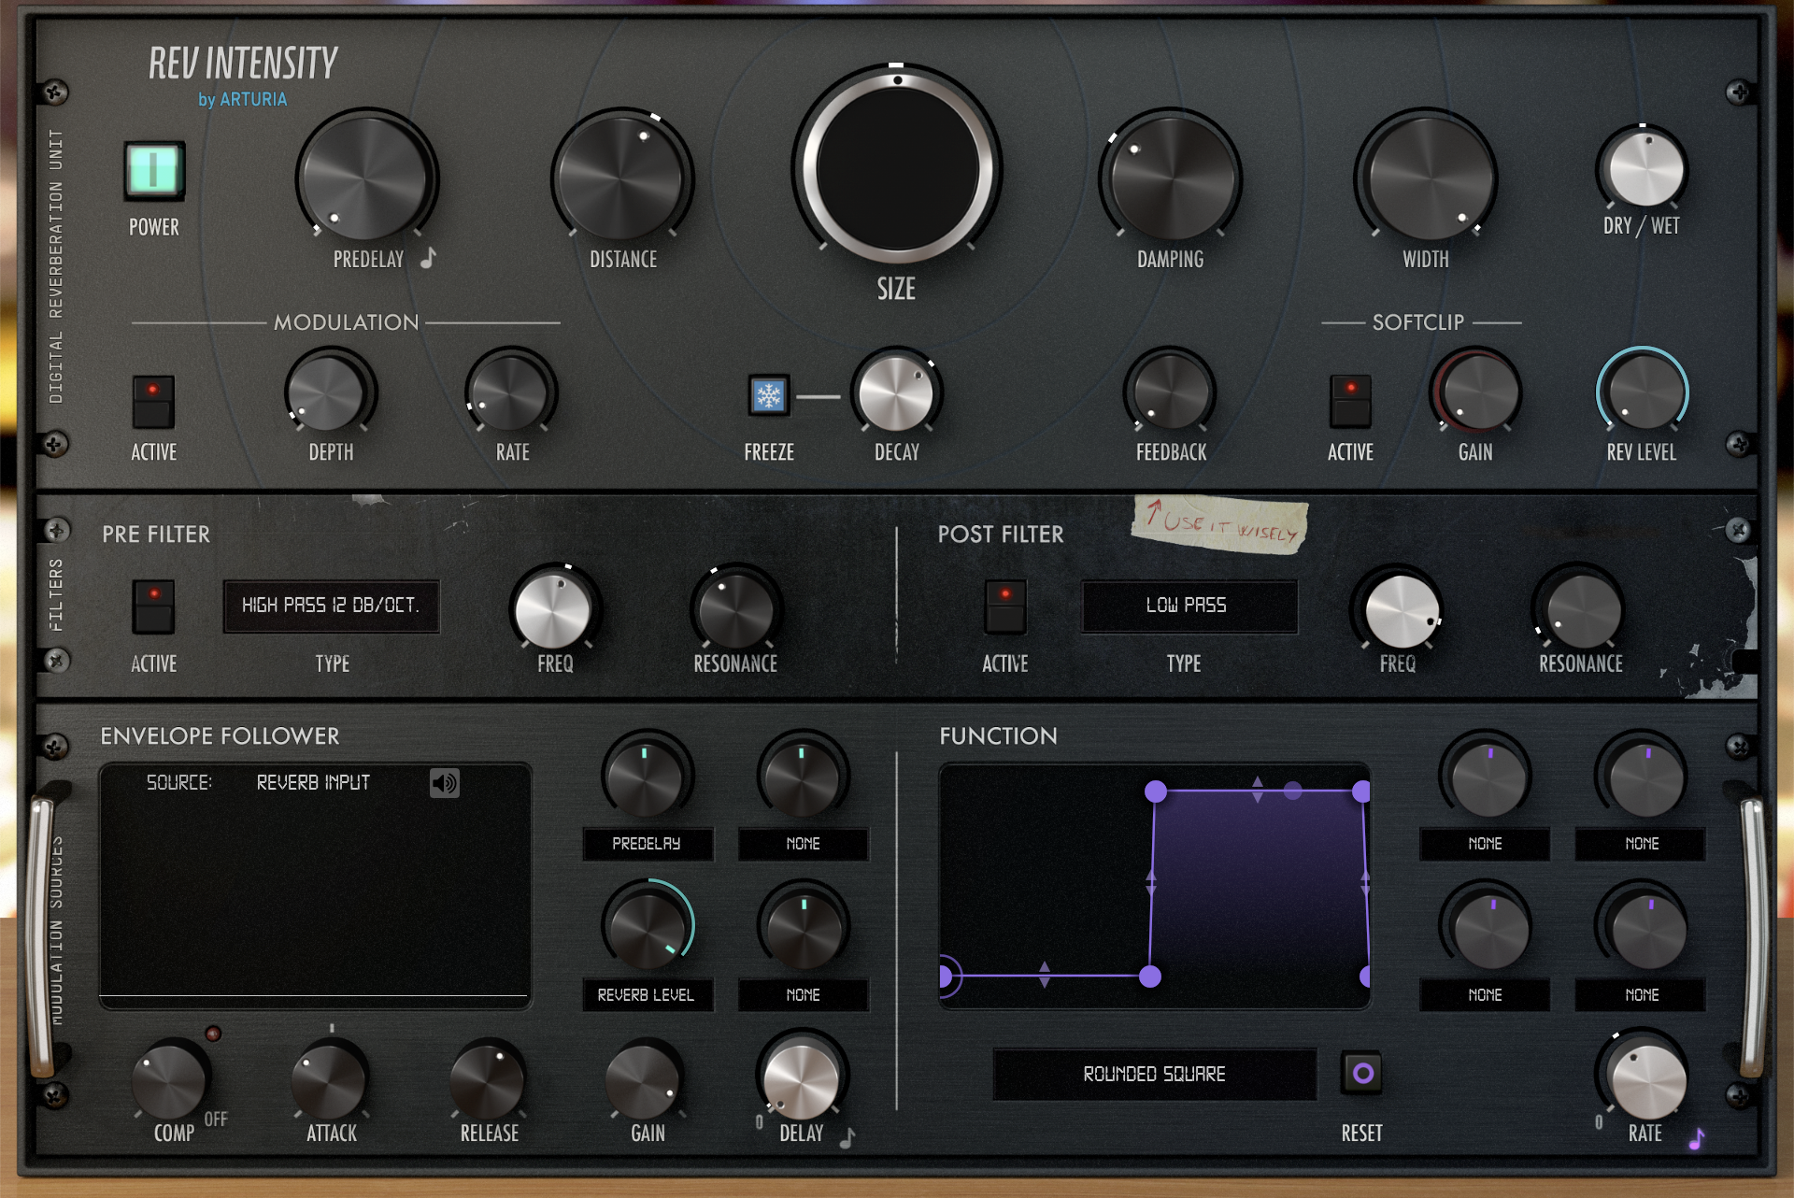1794x1198 pixels.
Task: Click the Pre Filter Resonance knob
Action: [x=736, y=610]
